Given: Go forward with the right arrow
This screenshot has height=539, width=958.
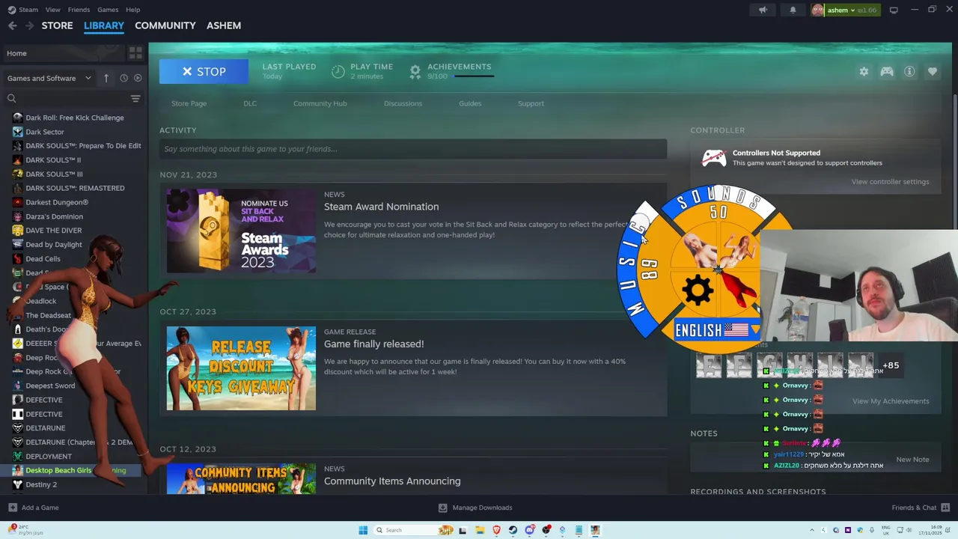Looking at the screenshot, I should (29, 25).
